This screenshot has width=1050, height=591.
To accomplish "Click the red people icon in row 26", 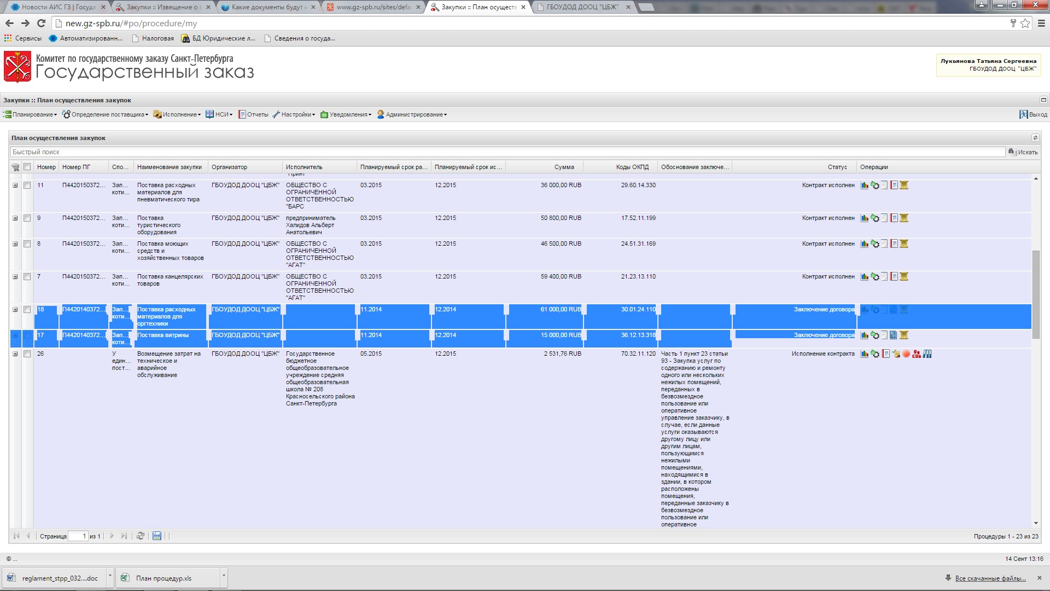I will coord(917,354).
